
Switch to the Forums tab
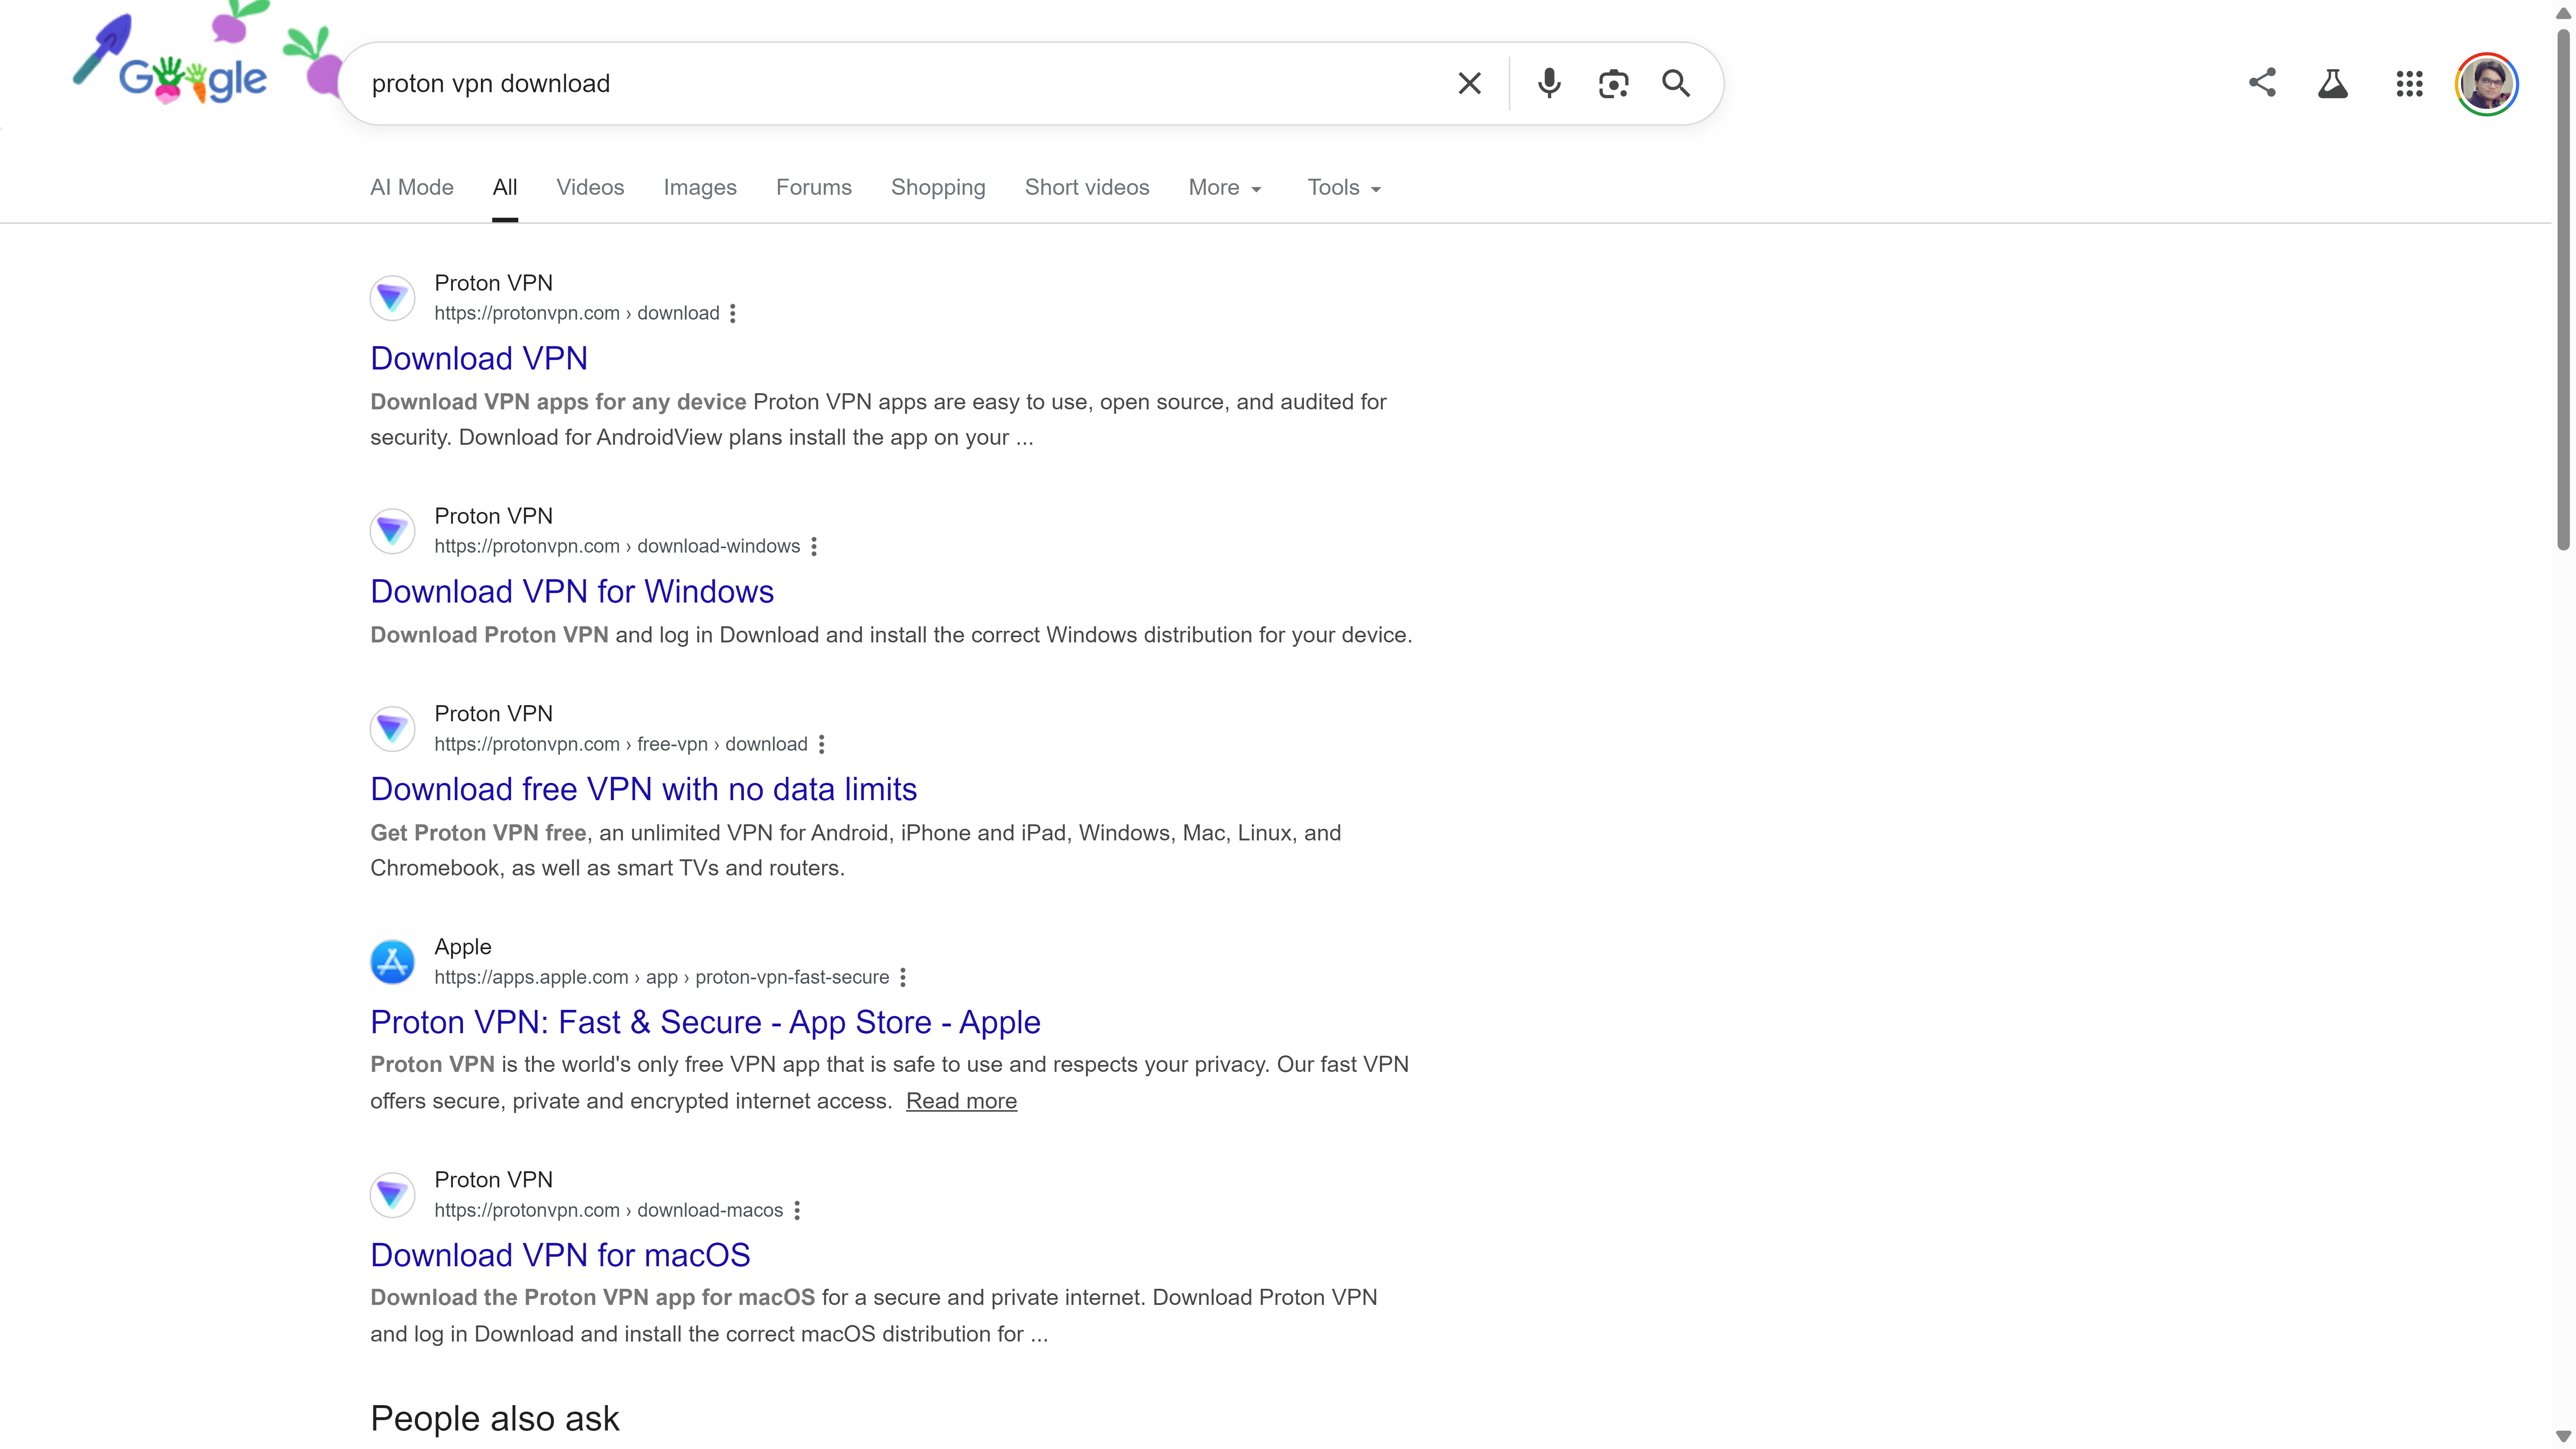(814, 187)
